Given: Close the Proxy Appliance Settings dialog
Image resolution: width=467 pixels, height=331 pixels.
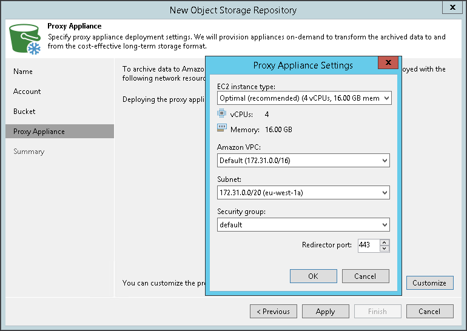Looking at the screenshot, I should coord(387,64).
